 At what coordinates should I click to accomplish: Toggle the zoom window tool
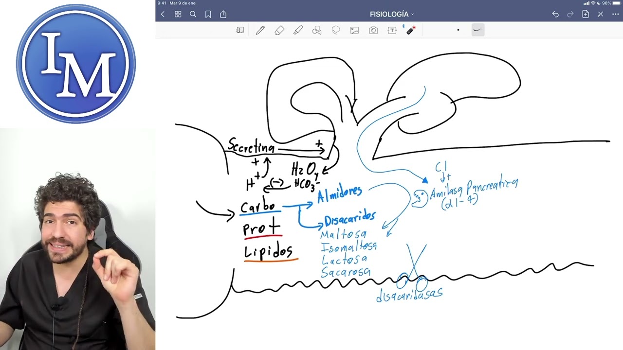(240, 30)
